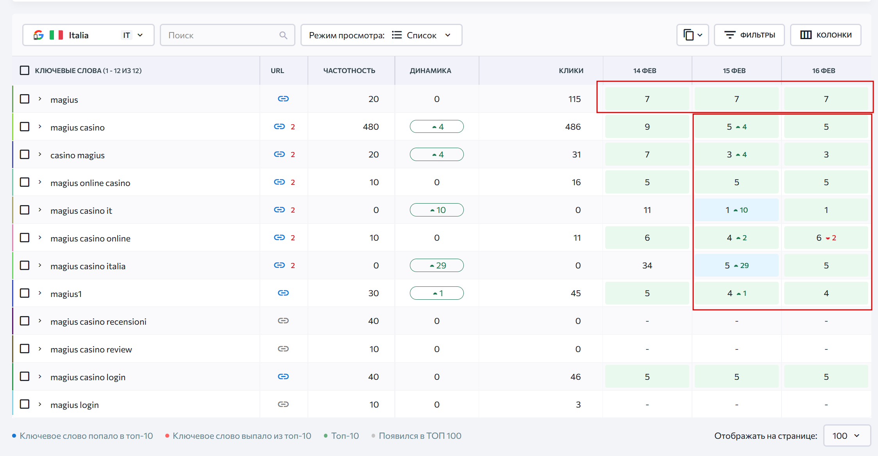Open the Italia IT region dropdown

(x=88, y=35)
